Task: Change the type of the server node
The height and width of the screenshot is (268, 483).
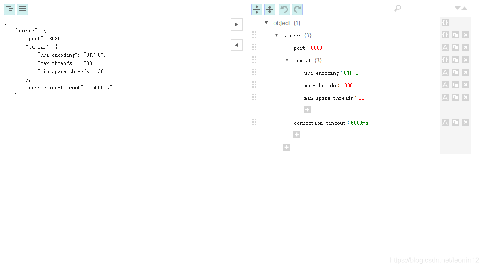Action: pos(445,35)
